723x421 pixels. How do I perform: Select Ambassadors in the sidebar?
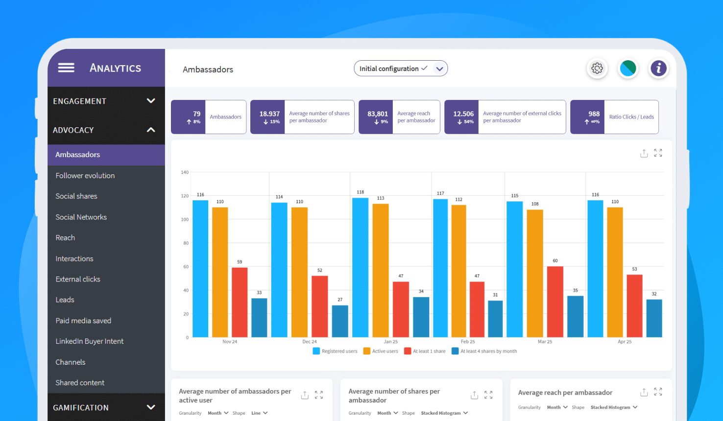(x=106, y=155)
